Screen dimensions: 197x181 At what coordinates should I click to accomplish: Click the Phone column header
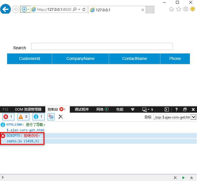pos(175,59)
